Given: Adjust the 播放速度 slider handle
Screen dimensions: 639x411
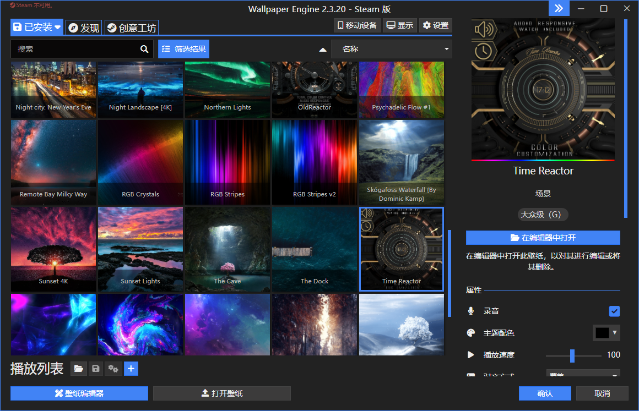Looking at the screenshot, I should tap(572, 355).
